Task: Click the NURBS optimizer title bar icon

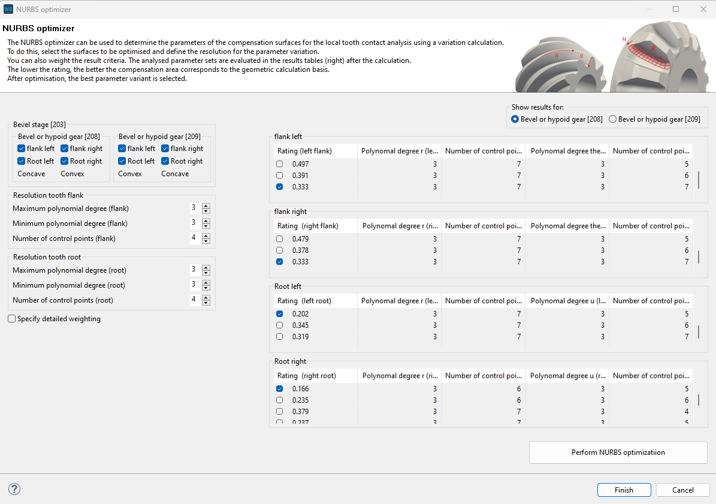Action: [x=8, y=9]
